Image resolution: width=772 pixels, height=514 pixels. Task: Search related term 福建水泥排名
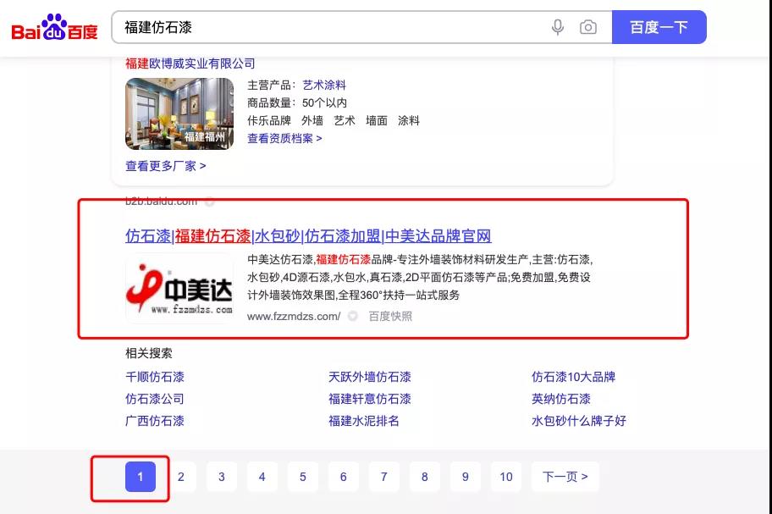click(x=364, y=421)
